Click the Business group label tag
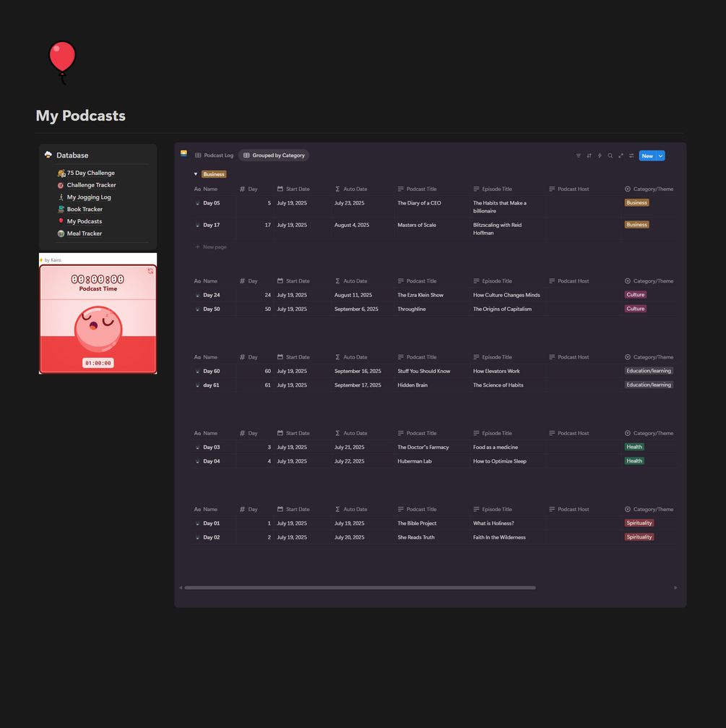Viewport: 726px width, 728px height. (214, 174)
